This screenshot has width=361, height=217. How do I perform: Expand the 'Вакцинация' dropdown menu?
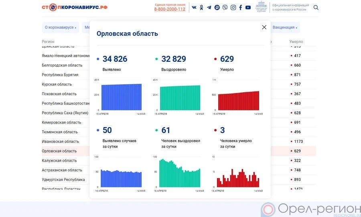pyautogui.click(x=285, y=27)
